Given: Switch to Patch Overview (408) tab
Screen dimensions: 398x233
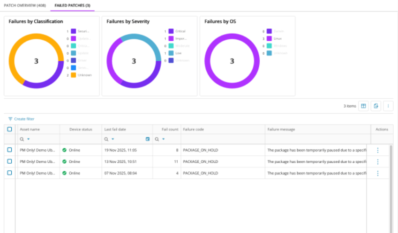Looking at the screenshot, I should point(24,5).
